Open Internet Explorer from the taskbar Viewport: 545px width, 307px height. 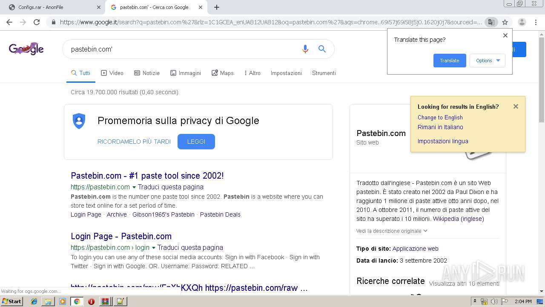(34, 301)
